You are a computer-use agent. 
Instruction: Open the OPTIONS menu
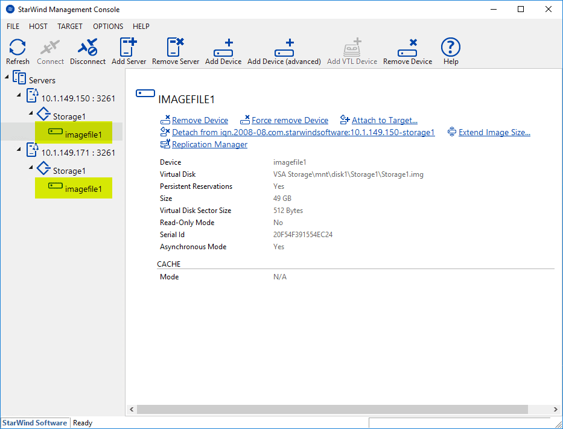(108, 27)
